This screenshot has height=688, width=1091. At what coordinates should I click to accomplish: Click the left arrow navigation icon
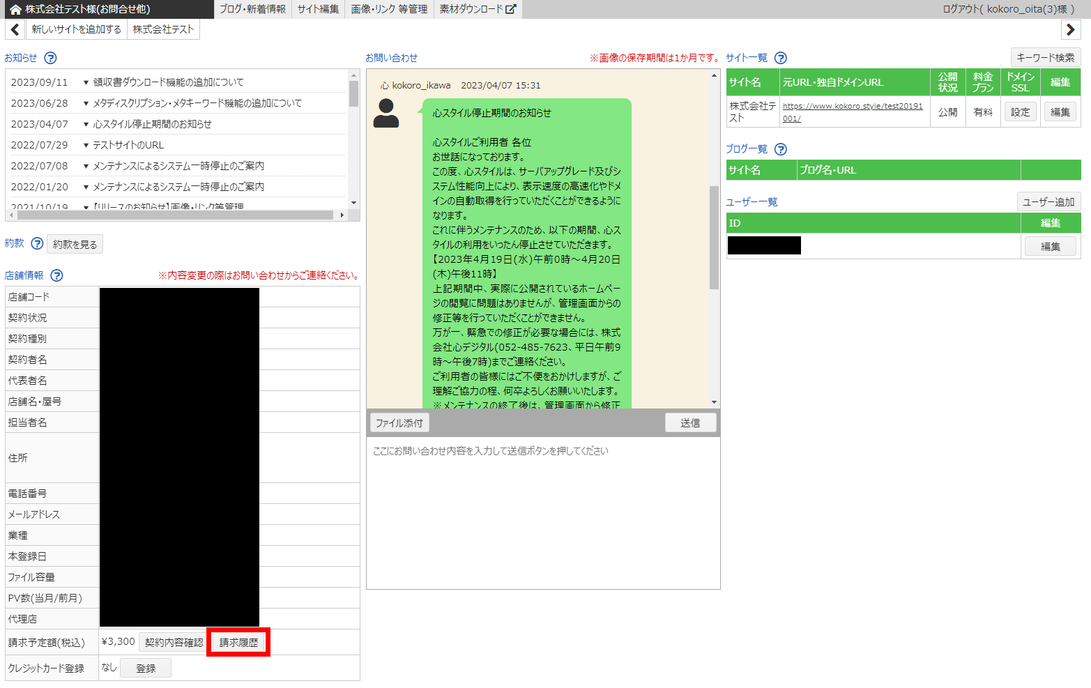(15, 30)
